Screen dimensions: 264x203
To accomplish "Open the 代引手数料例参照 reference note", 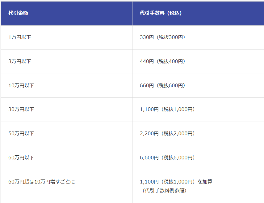I will (x=165, y=191).
